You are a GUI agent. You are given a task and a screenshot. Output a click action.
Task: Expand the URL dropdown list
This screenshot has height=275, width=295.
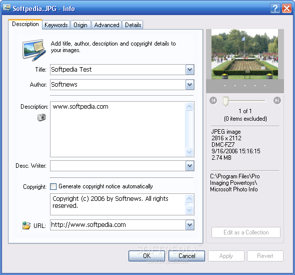[x=189, y=225]
